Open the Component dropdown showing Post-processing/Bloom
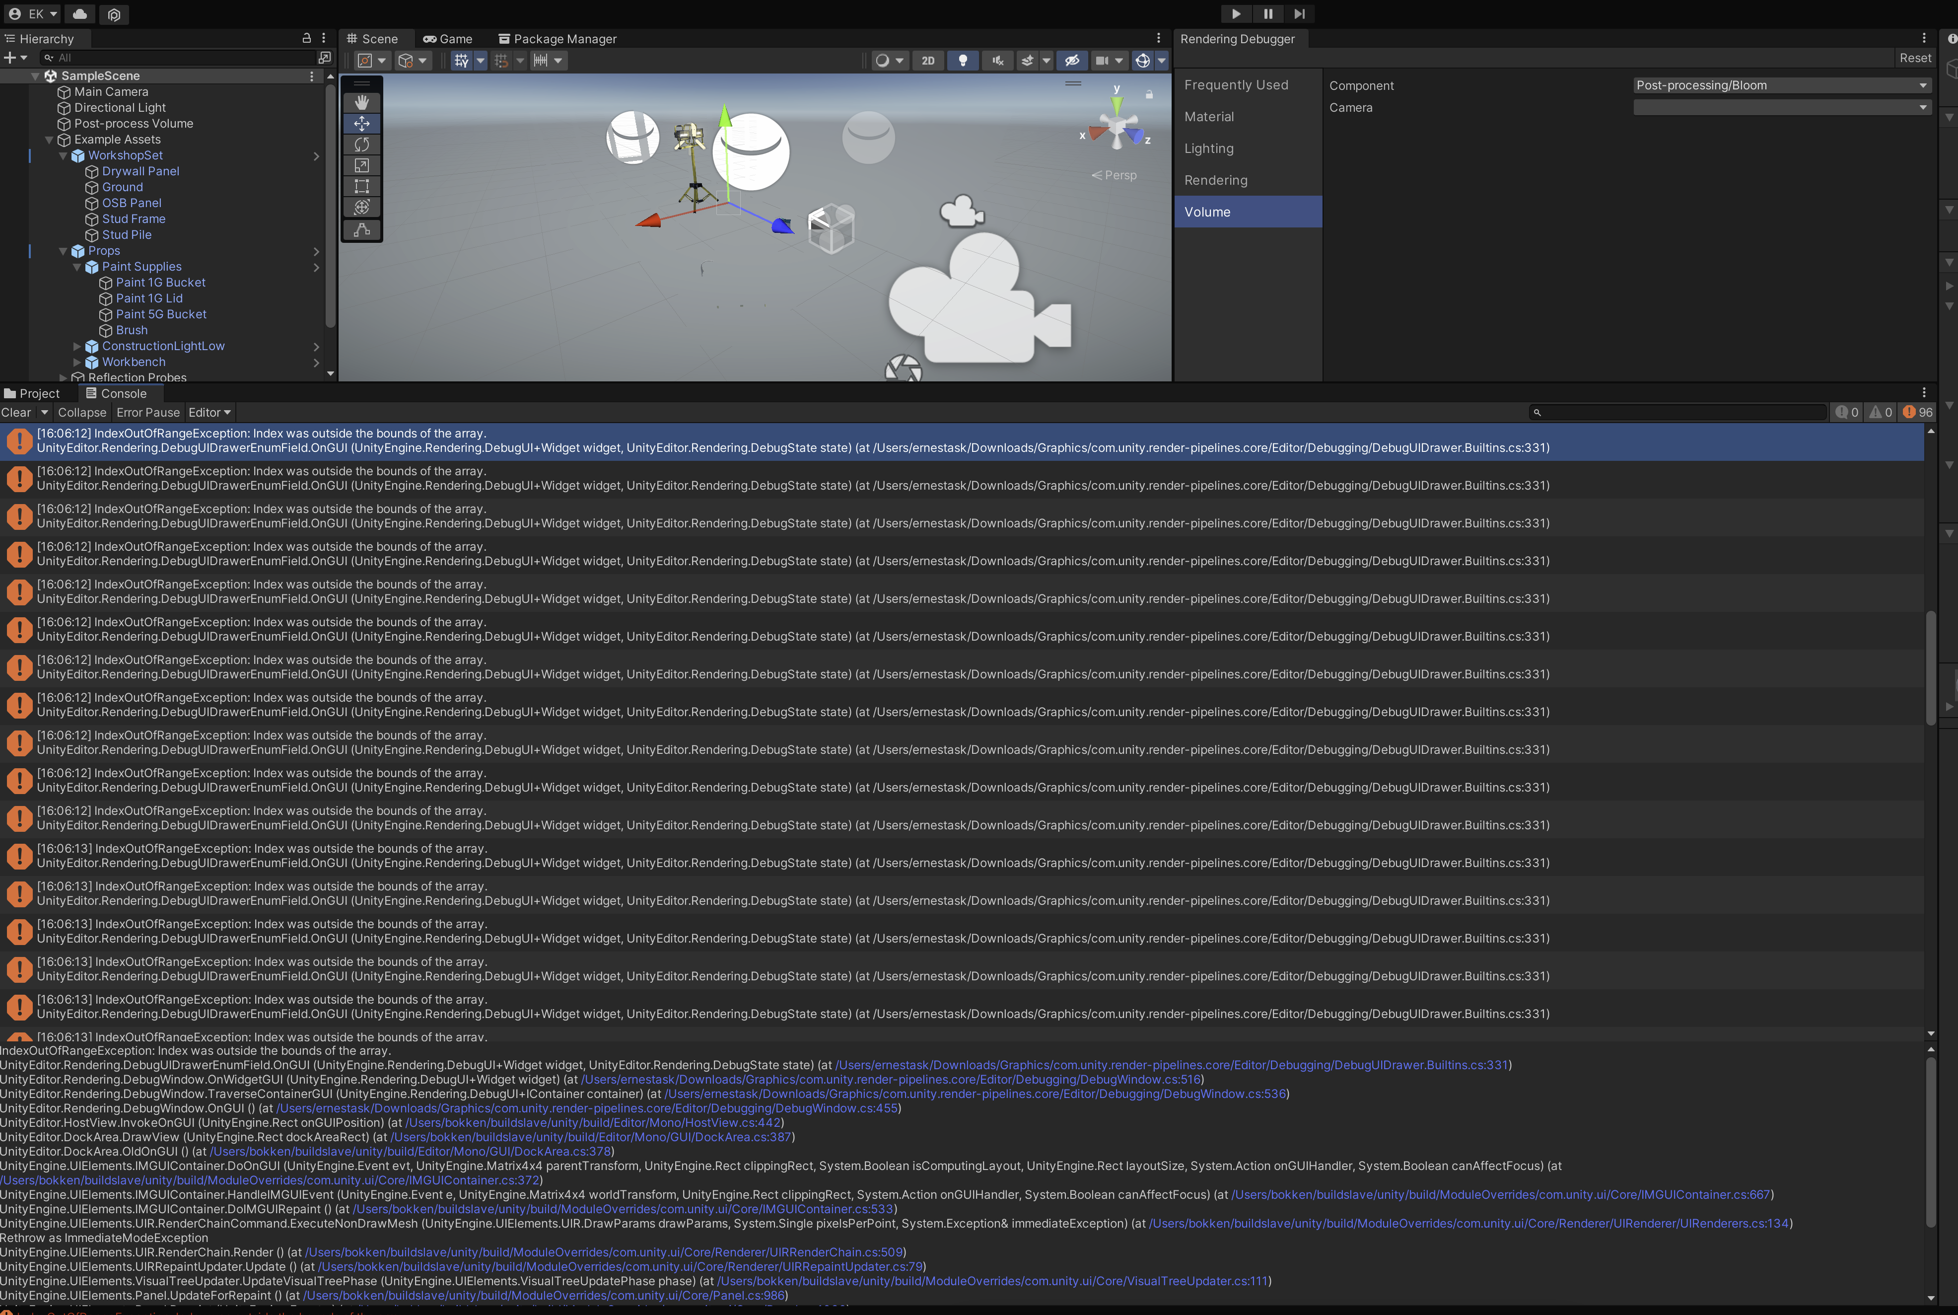This screenshot has width=1958, height=1315. [1781, 85]
